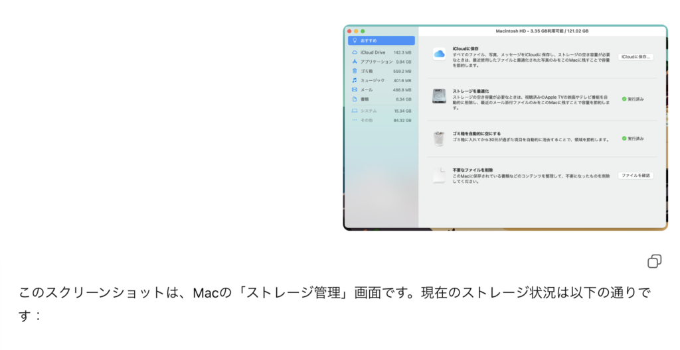Maximize the storage window with green button

363,31
